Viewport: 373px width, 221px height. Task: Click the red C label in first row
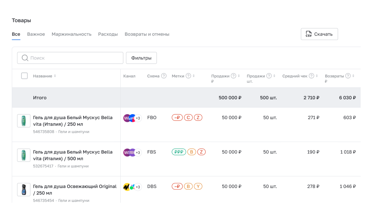click(188, 118)
